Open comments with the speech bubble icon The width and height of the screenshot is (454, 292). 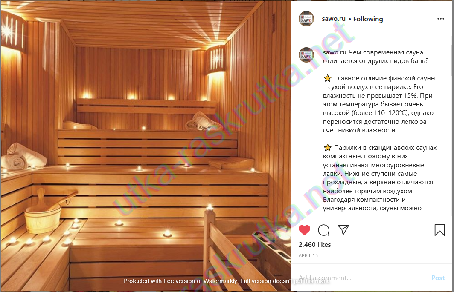(324, 230)
